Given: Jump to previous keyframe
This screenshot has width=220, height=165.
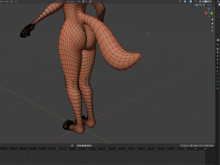Looking at the screenshot, I should pyautogui.click(x=80, y=146).
